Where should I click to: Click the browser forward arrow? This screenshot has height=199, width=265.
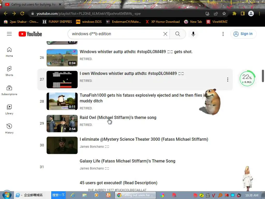14,13
